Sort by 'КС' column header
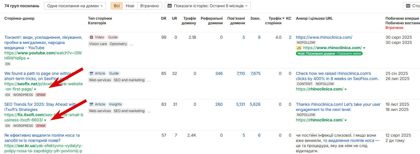Screen dimensions: 420x154 tap(289, 18)
